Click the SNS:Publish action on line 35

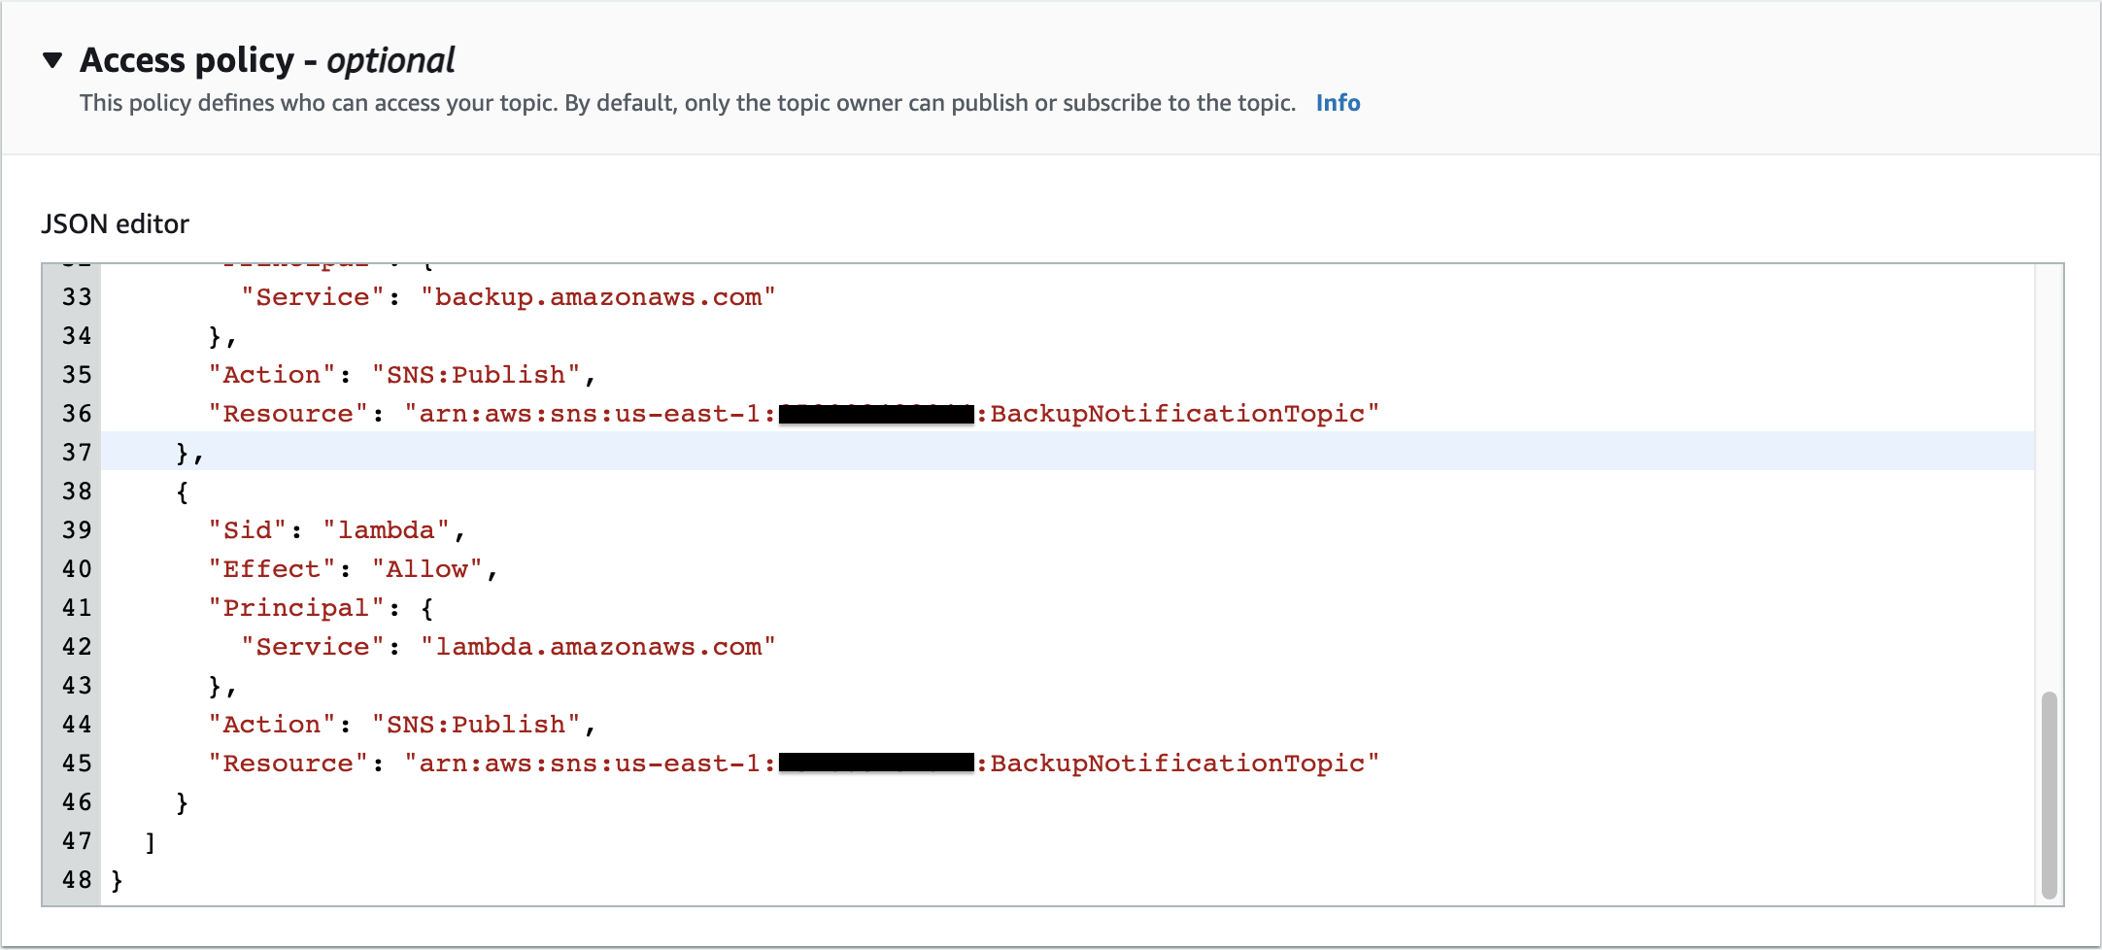(477, 374)
